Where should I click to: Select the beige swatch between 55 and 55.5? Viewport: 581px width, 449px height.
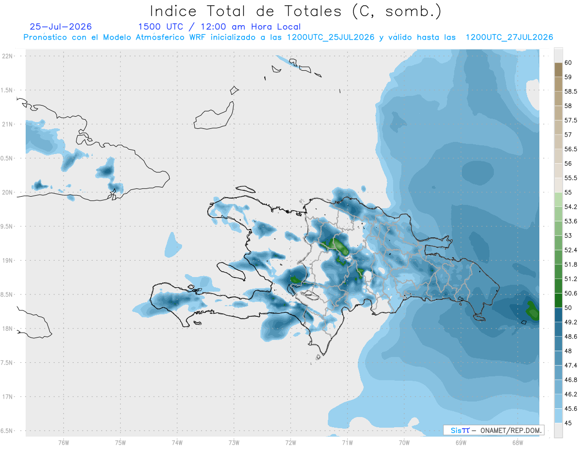click(558, 185)
